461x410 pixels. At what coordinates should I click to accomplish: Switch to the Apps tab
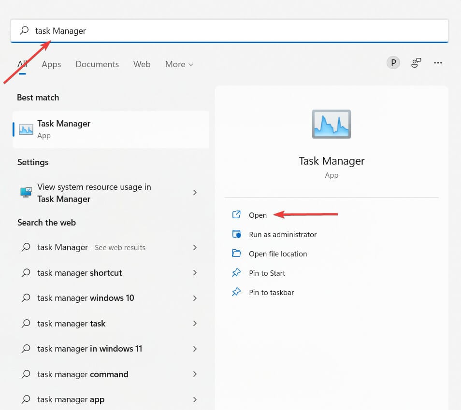pyautogui.click(x=51, y=64)
